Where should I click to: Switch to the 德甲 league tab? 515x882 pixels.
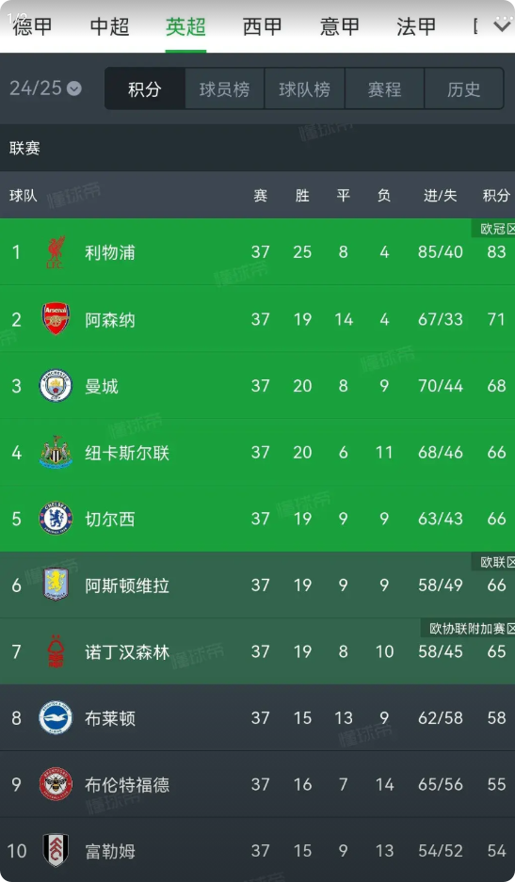(x=32, y=26)
